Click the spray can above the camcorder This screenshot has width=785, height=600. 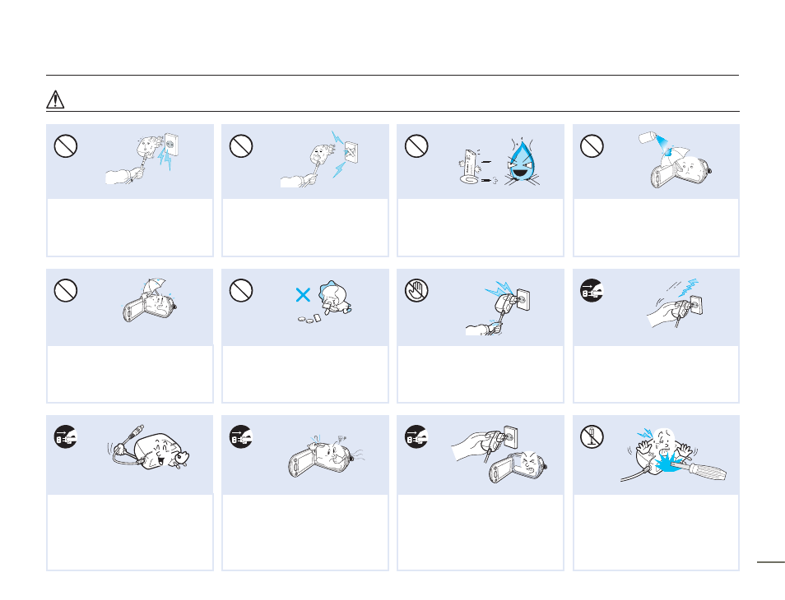click(648, 137)
